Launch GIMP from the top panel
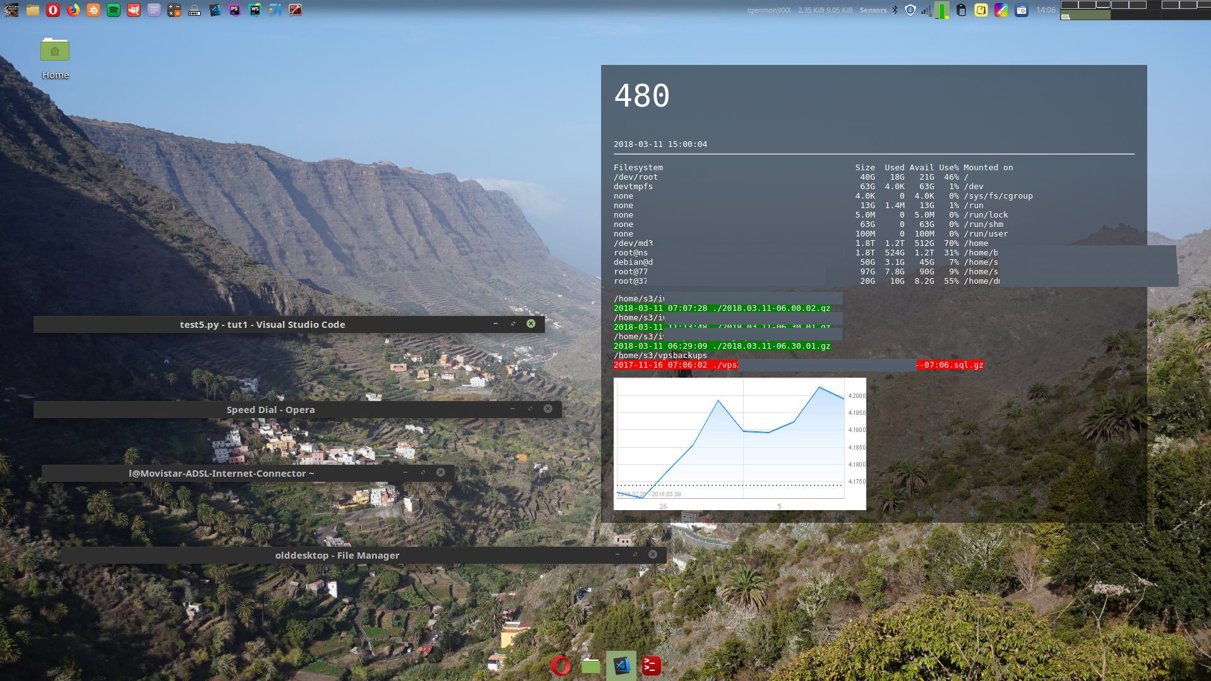The height and width of the screenshot is (681, 1211). pyautogui.click(x=134, y=10)
